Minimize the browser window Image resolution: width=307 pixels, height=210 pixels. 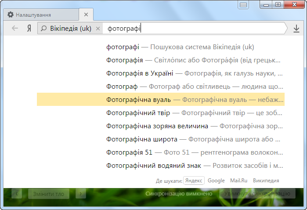point(266,5)
